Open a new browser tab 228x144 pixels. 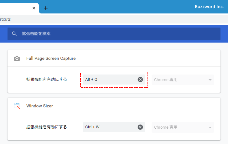click(46, 8)
